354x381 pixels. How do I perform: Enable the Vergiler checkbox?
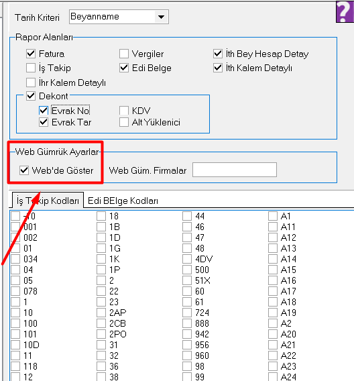(124, 54)
